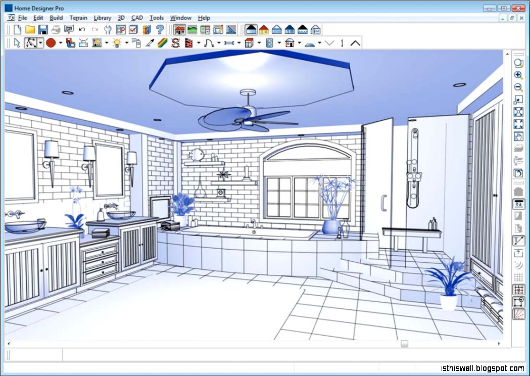Open the Terrain menu
530x376 pixels.
pos(78,18)
